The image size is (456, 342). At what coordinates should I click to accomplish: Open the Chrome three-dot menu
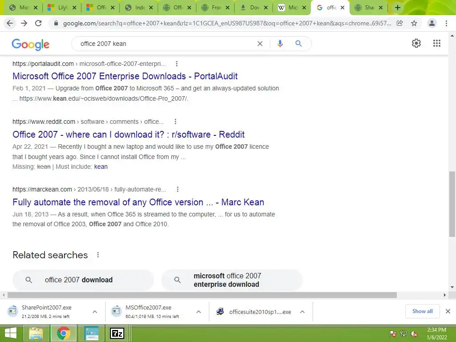coord(446,23)
